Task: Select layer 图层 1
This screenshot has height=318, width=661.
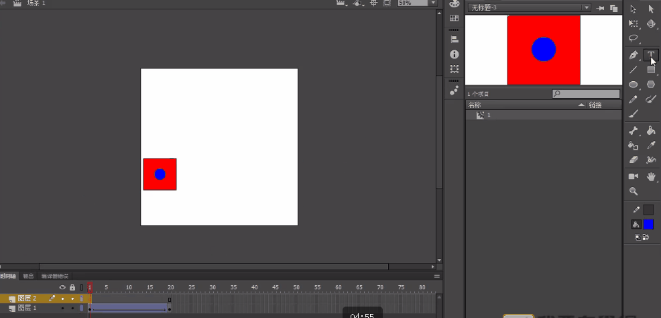Action: (27, 309)
